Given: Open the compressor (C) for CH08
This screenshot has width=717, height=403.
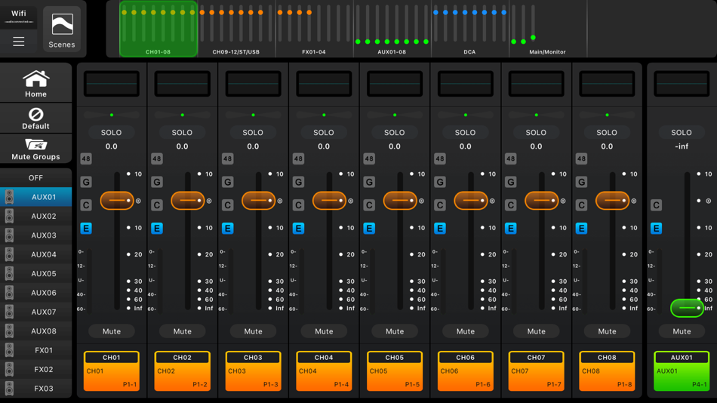Looking at the screenshot, I should coord(582,205).
